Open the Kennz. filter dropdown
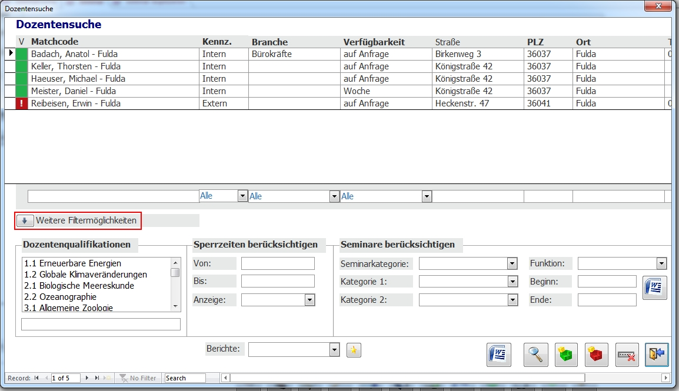This screenshot has height=391, width=679. click(x=242, y=196)
